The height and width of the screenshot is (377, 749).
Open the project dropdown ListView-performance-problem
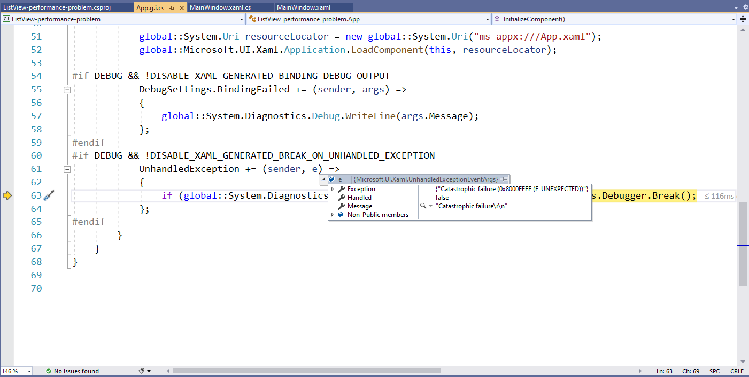[x=123, y=19]
